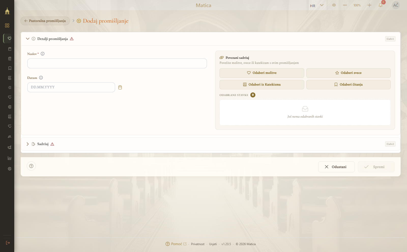Click the dashboard grid icon in sidebar

point(7,25)
